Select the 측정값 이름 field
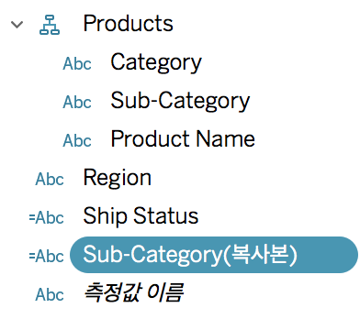Screen dimensions: 360x330 pos(133,292)
